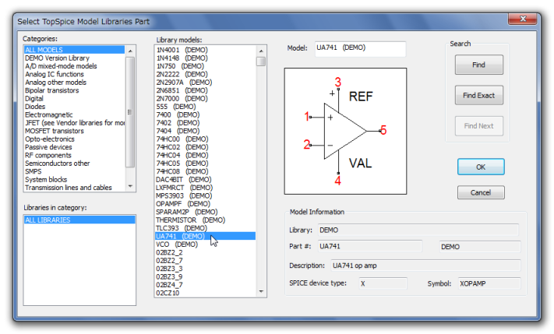This screenshot has width=554, height=334.
Task: Choose Opto-electronics category
Action: tap(74, 139)
